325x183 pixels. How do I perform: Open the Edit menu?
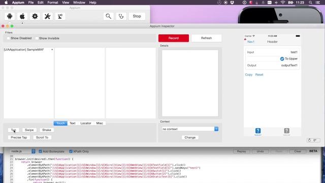coord(41,3)
